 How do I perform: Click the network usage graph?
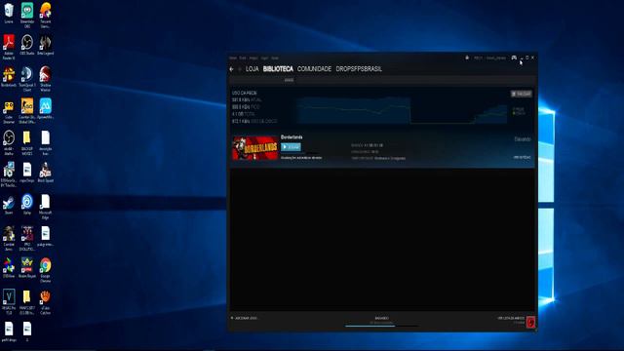[402, 110]
